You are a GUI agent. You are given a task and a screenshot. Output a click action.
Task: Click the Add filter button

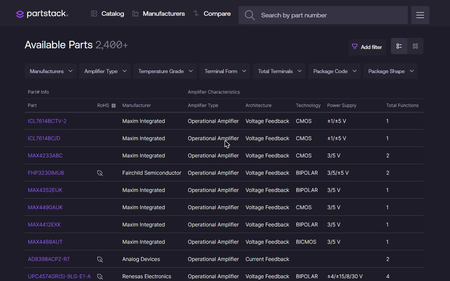pos(367,47)
